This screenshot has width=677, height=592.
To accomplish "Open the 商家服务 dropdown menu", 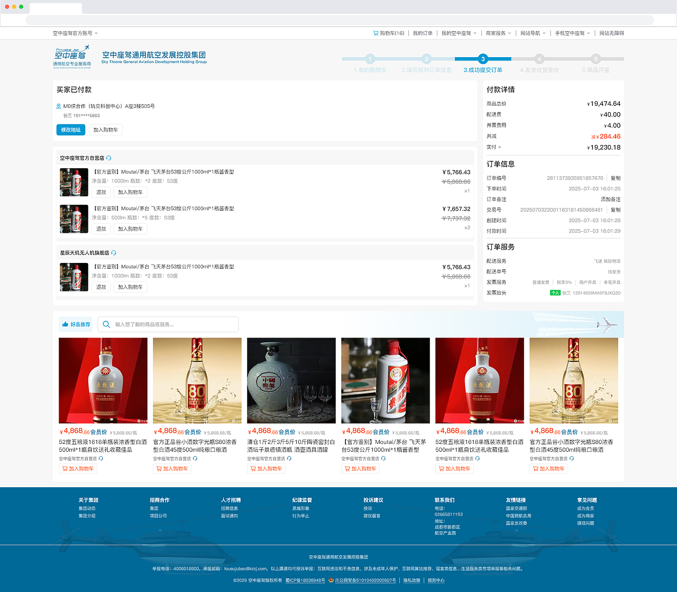I will pos(499,33).
